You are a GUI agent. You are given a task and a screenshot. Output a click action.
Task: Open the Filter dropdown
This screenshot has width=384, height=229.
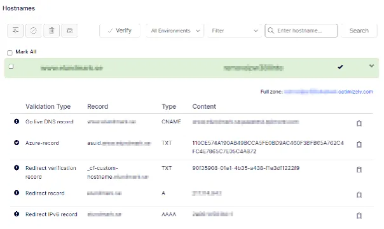[x=235, y=31]
